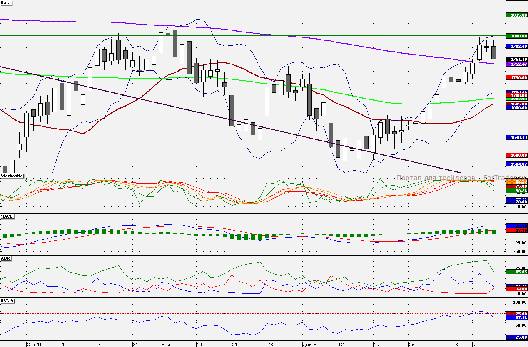Select the Stochastic indicator panel label
This screenshot has height=347, width=528.
click(x=12, y=176)
